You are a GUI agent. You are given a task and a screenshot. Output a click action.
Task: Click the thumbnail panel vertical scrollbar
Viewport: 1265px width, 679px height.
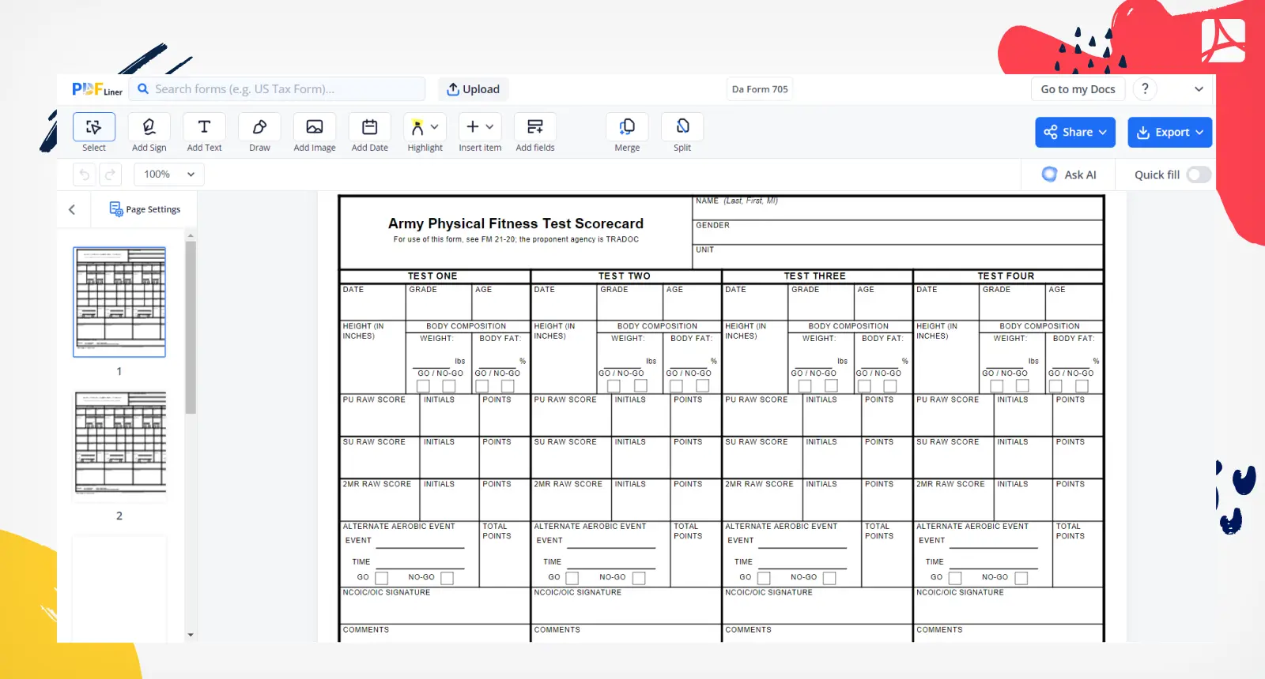point(191,328)
